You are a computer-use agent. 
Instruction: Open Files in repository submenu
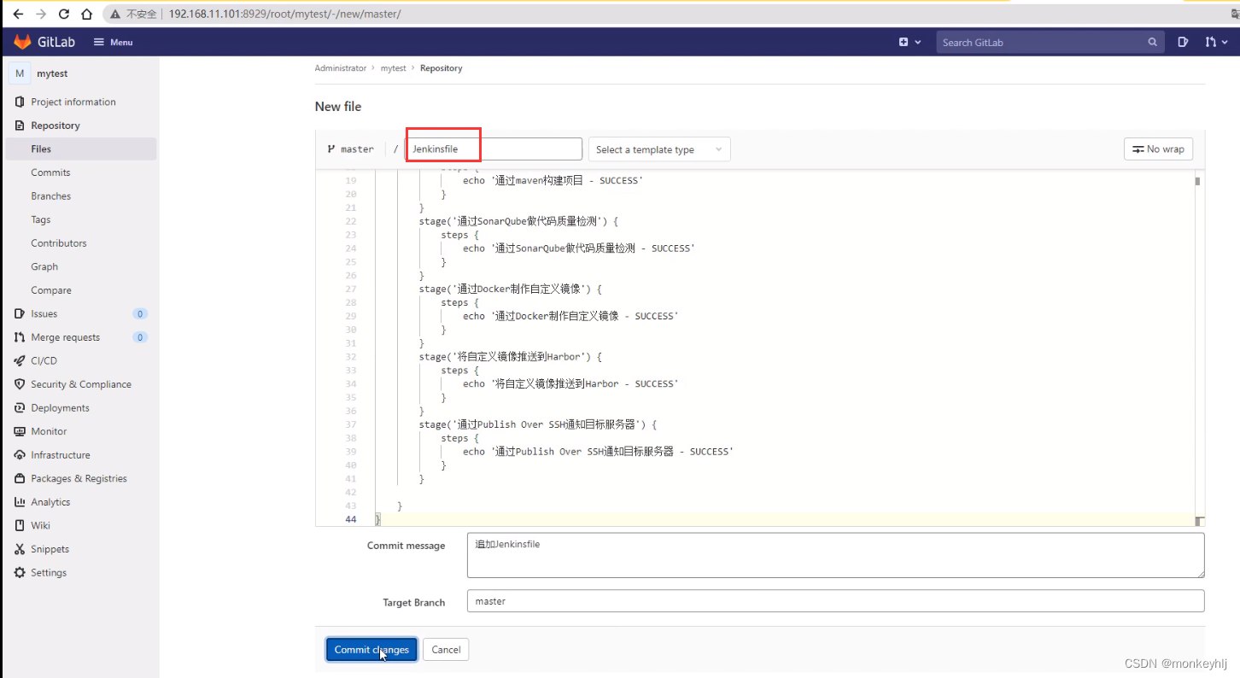pos(81,149)
